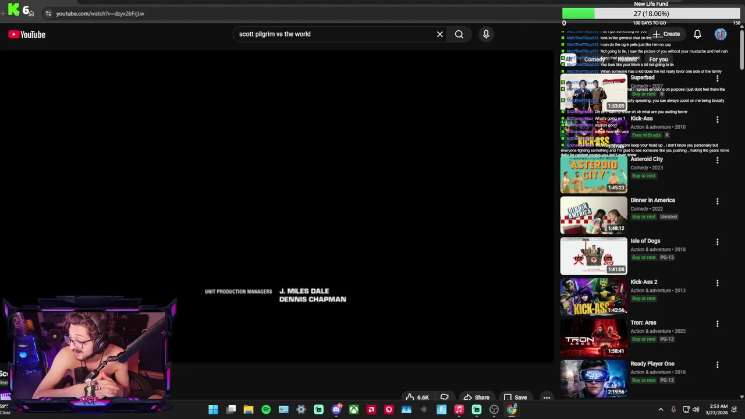Click the Isle of Dogs thumbnail

pyautogui.click(x=594, y=256)
